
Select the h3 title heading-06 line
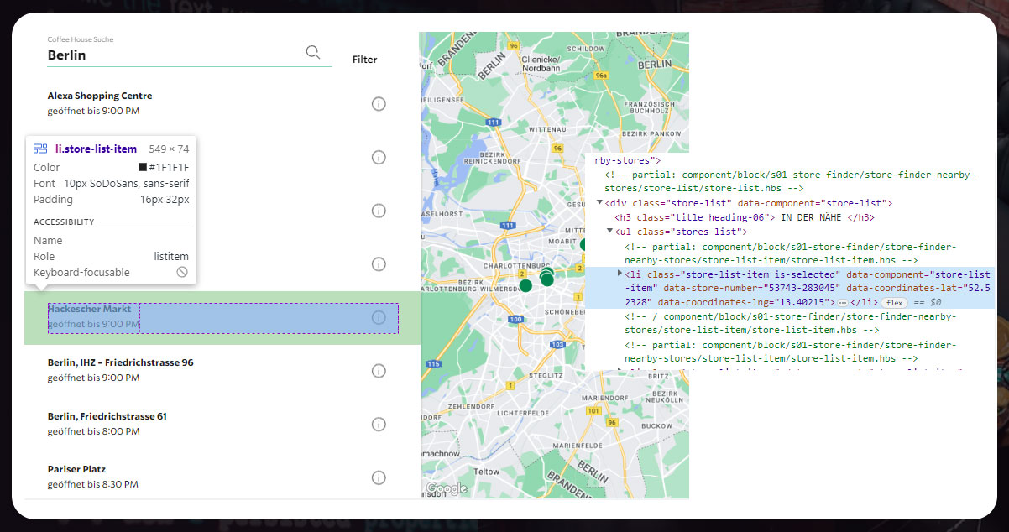pos(744,217)
